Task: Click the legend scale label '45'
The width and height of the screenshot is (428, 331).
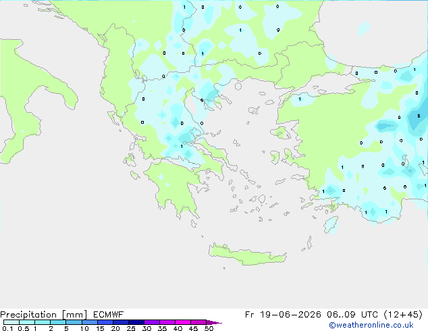Action: point(193,328)
